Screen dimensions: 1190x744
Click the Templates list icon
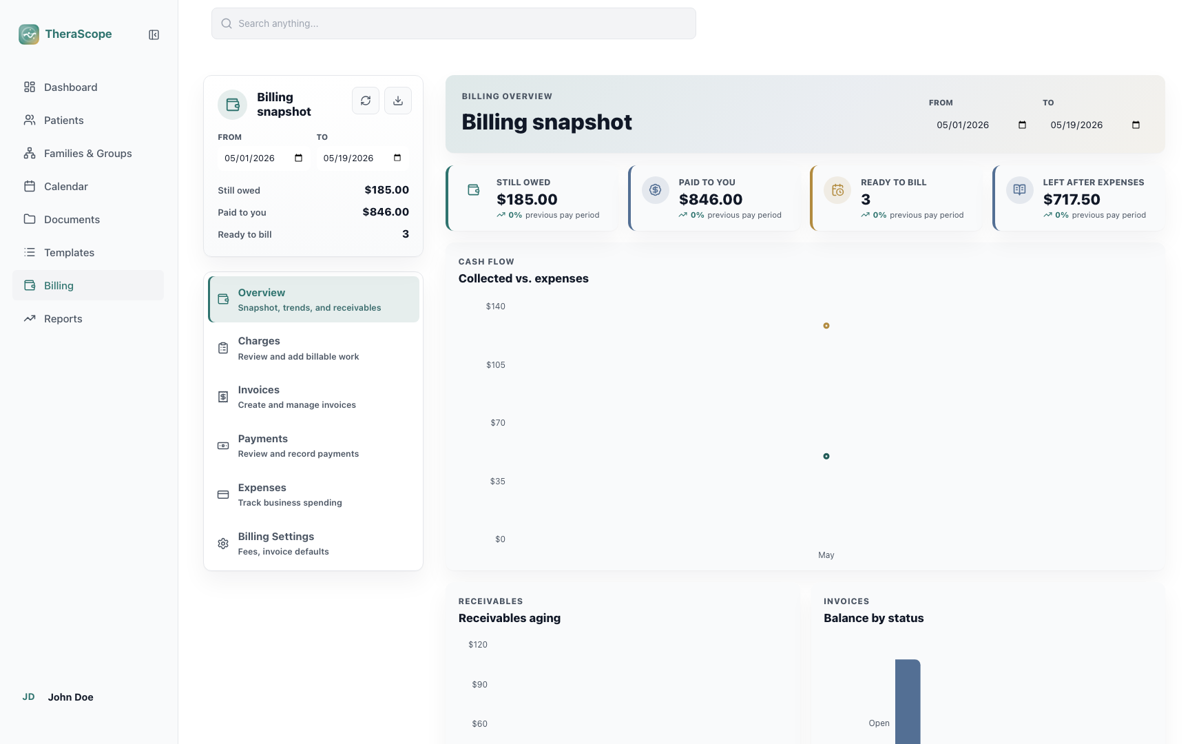[30, 252]
